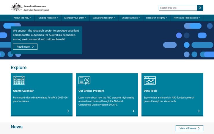
Task: Open the Funding research dropdown
Action: (48, 18)
